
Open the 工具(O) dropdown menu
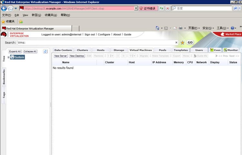point(223,28)
